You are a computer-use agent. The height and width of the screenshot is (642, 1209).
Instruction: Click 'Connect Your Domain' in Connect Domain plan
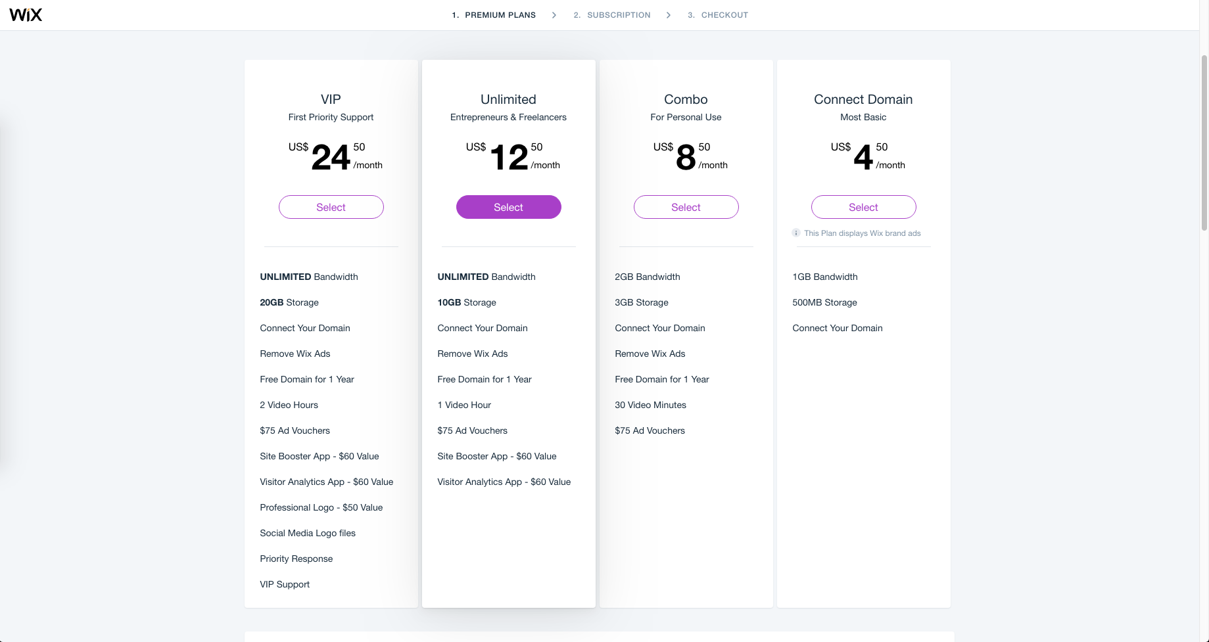click(838, 328)
